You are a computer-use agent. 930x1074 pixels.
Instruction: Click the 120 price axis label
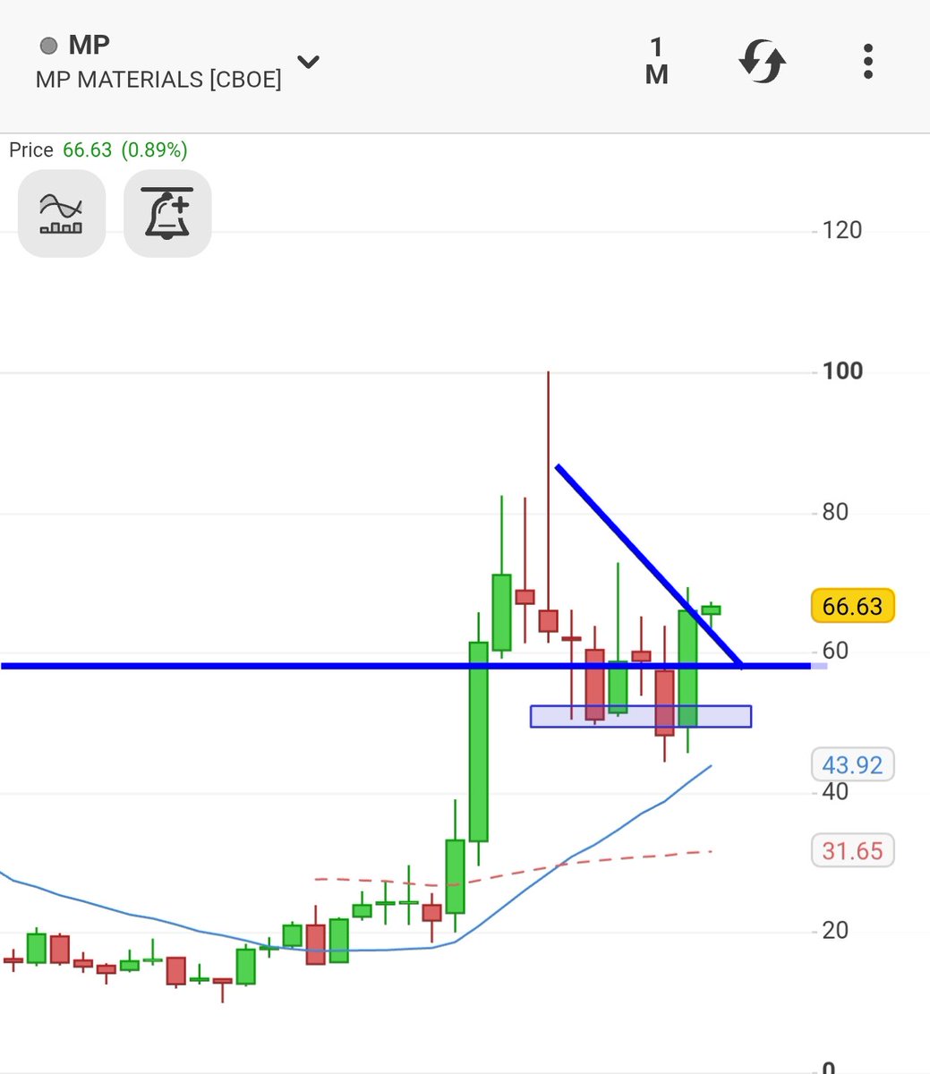[x=842, y=230]
